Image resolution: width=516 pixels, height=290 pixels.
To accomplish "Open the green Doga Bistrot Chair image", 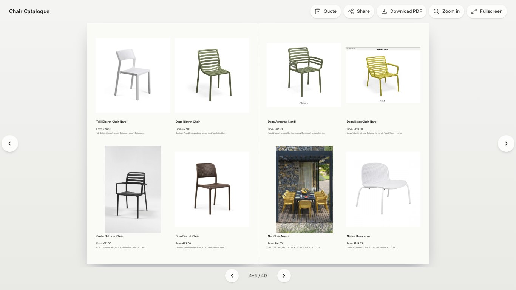I will pos(212,75).
